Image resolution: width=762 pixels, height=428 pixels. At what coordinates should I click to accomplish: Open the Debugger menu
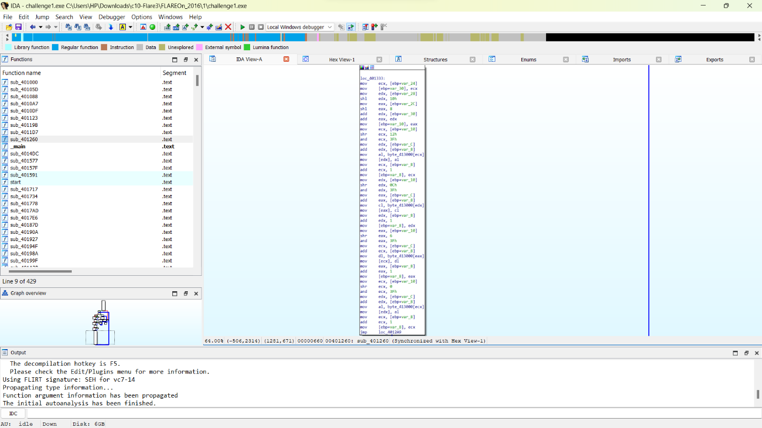tap(112, 17)
